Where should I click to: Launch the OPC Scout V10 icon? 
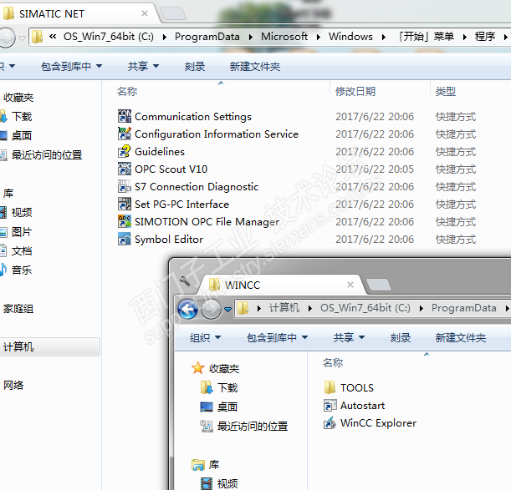click(x=124, y=169)
